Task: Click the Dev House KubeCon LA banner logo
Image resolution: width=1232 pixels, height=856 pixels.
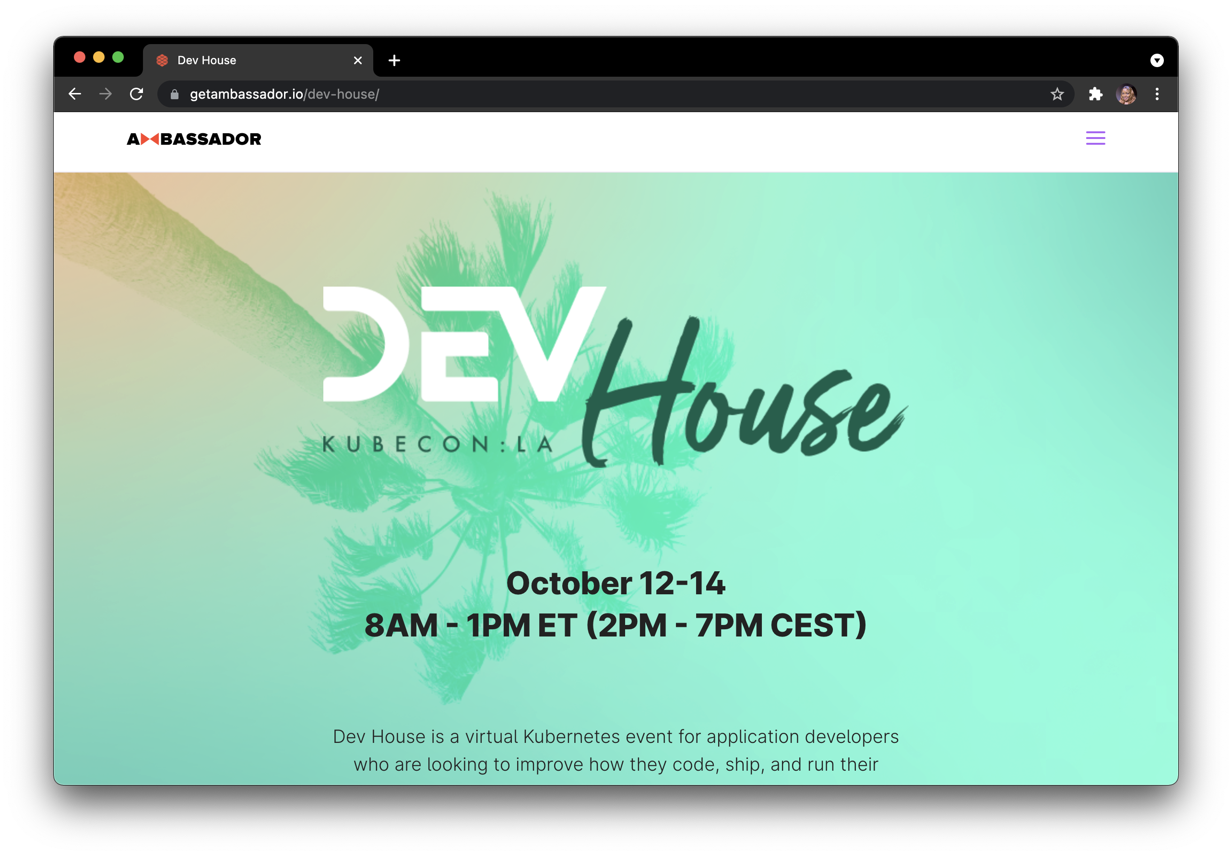Action: click(x=615, y=377)
